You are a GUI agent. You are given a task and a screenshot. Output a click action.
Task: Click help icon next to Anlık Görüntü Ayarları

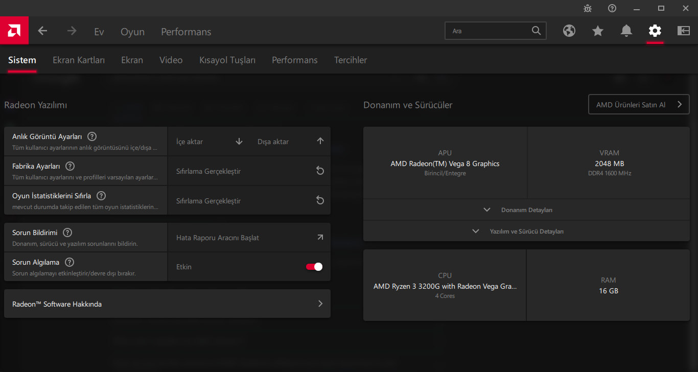point(92,136)
